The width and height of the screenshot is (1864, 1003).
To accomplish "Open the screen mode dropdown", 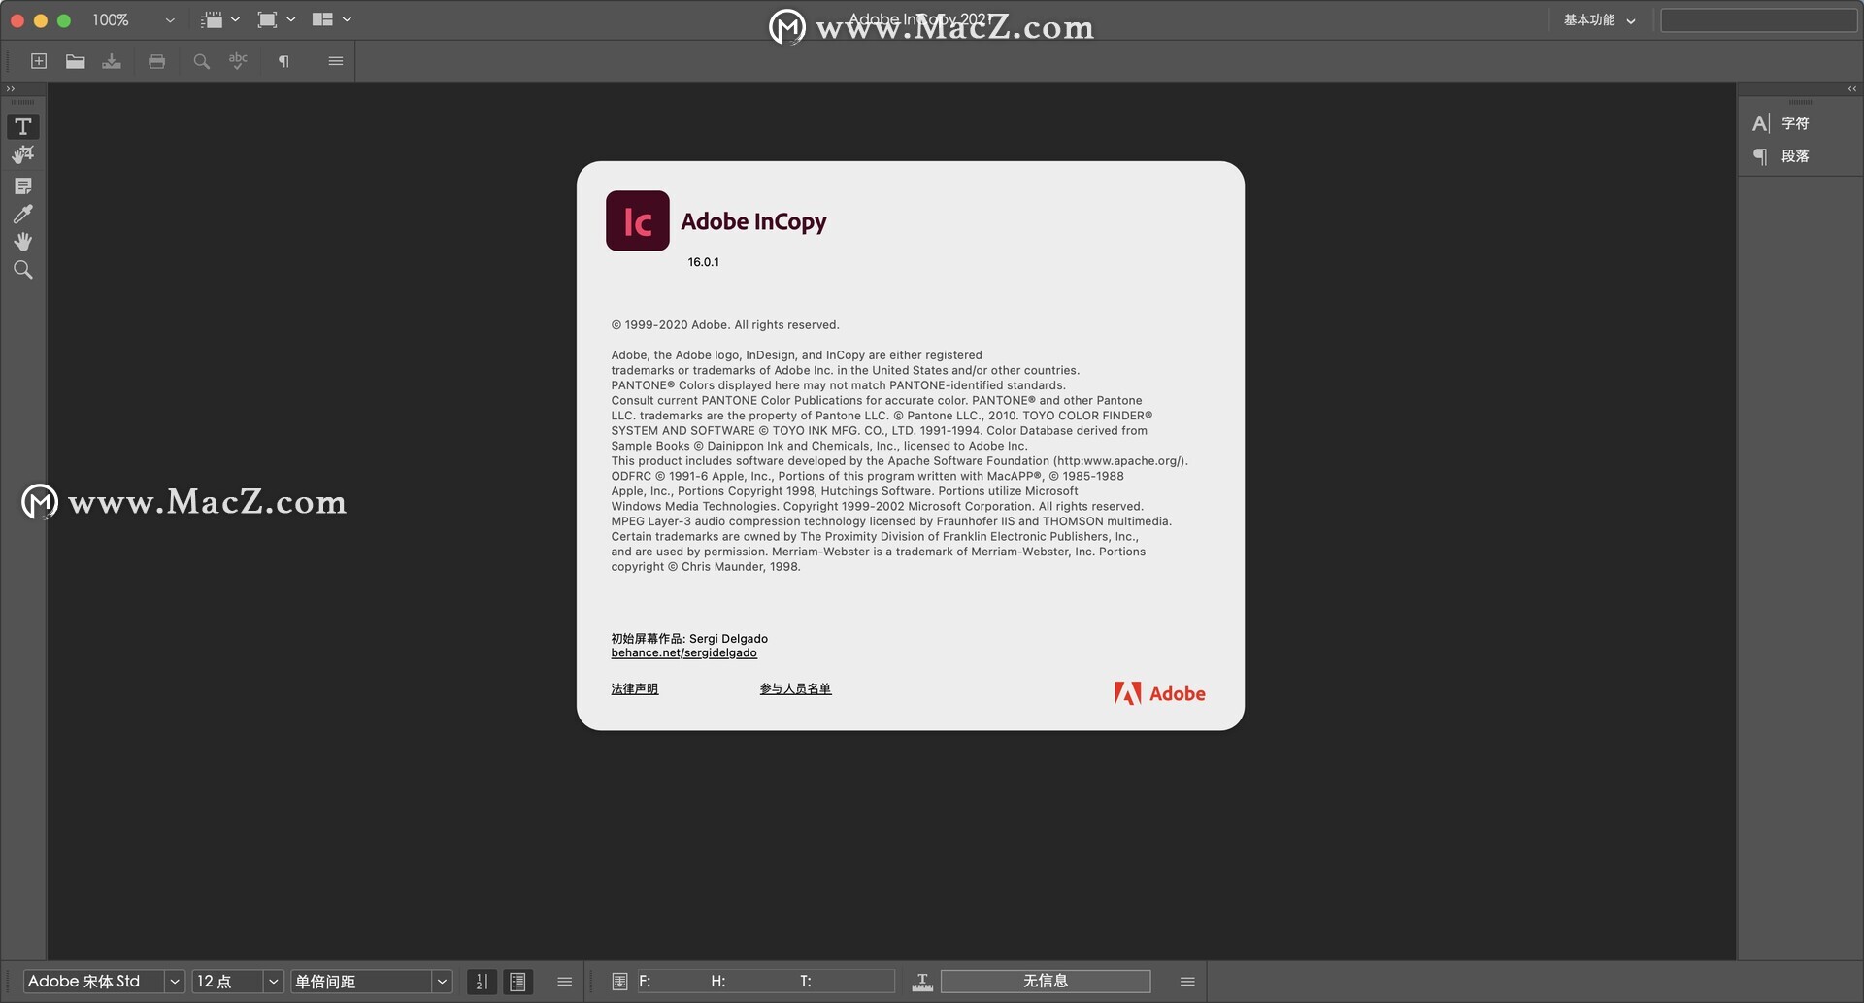I will pos(277,19).
